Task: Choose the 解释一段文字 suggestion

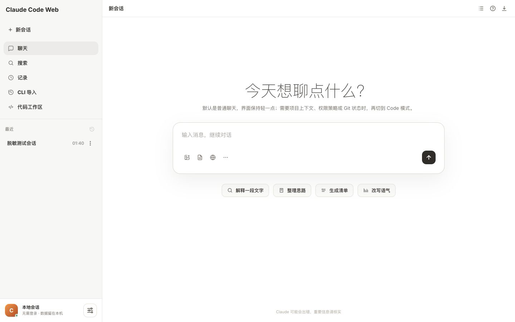Action: (x=245, y=190)
